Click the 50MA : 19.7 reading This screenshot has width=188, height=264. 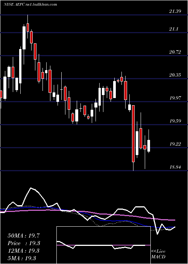(23, 236)
